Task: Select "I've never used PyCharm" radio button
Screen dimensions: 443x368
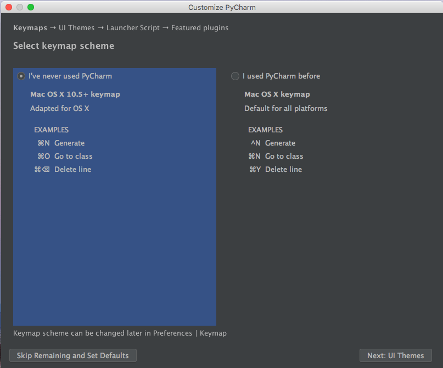Action: pyautogui.click(x=21, y=76)
